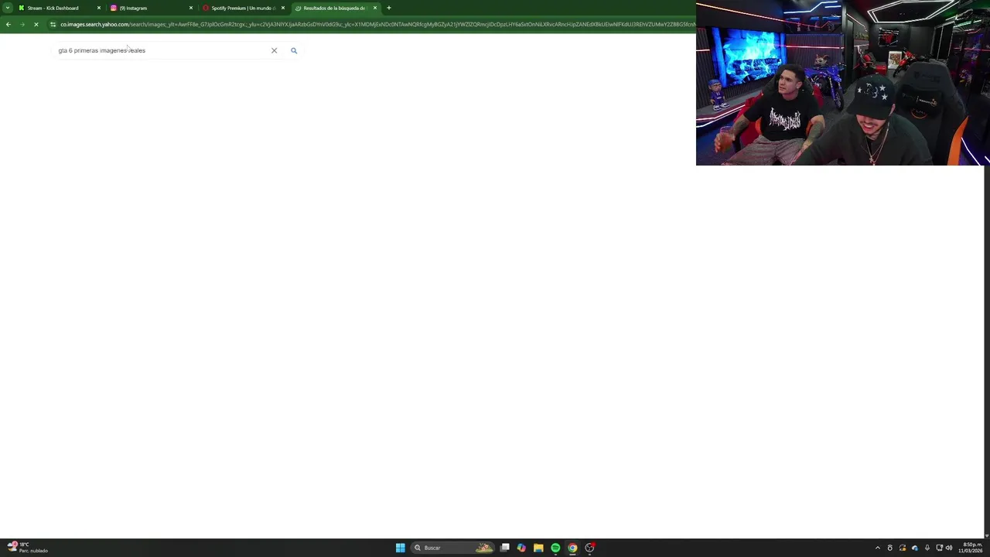This screenshot has width=990, height=557.
Task: Open the weather widget showing Parc. nublado
Action: pyautogui.click(x=28, y=548)
